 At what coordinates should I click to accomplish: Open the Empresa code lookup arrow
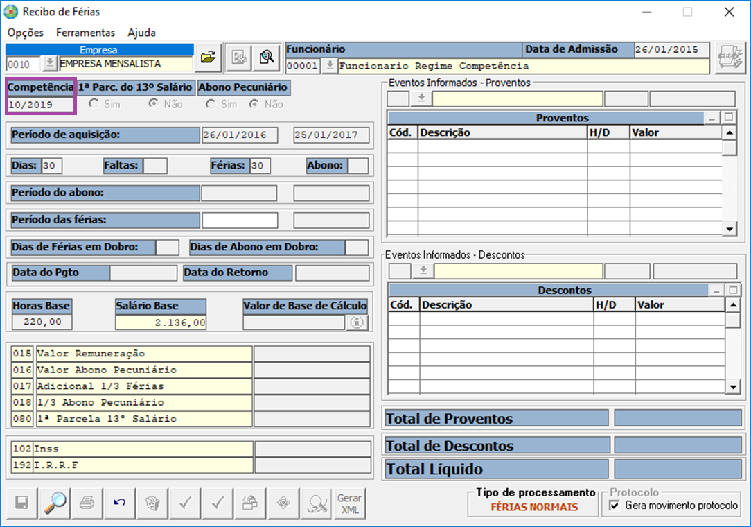point(50,63)
